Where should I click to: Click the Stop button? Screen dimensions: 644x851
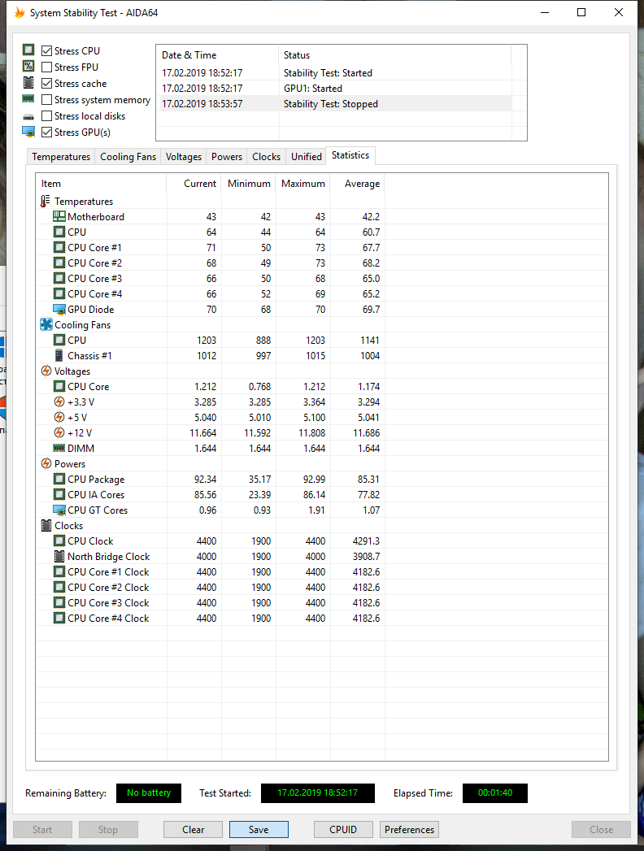point(108,830)
